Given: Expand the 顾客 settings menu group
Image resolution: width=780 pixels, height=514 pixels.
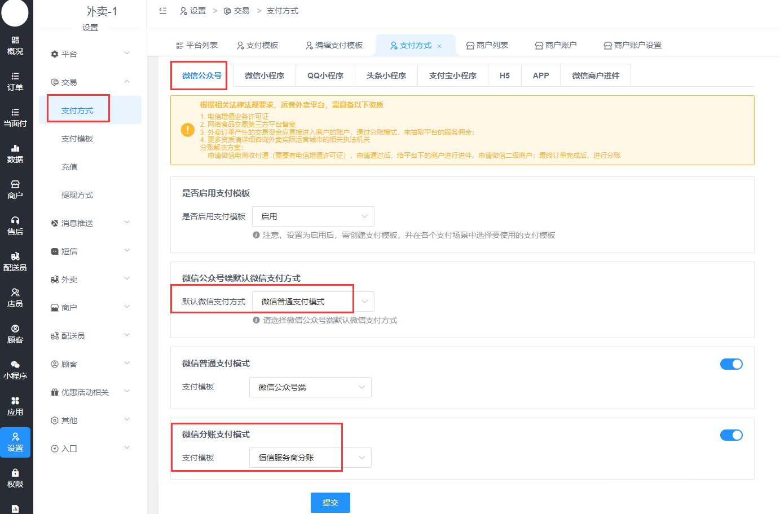Looking at the screenshot, I should point(90,364).
